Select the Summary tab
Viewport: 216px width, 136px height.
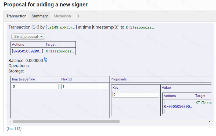point(40,16)
